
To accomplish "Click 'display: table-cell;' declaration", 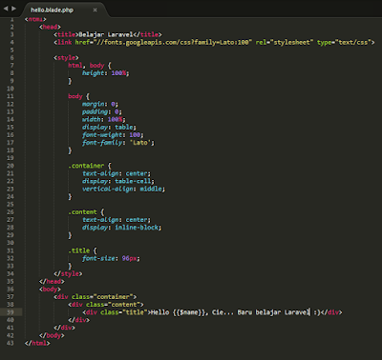I will 118,181.
